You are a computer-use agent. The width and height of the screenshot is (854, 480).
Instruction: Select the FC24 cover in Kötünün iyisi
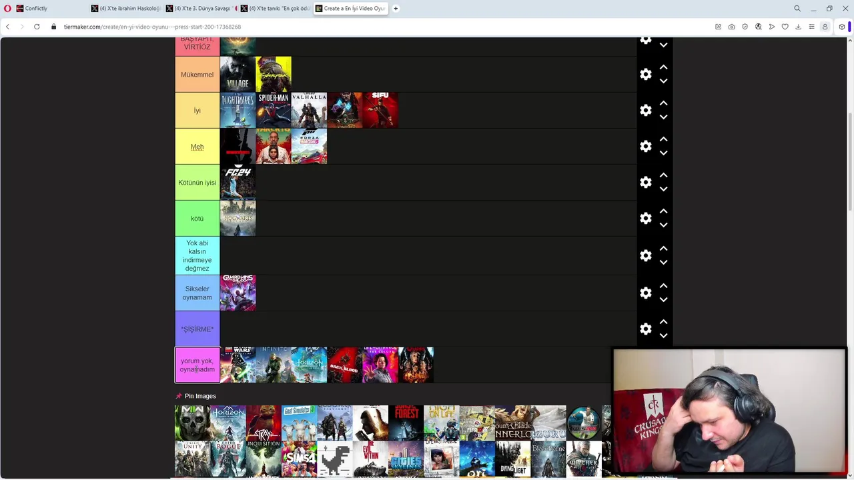pyautogui.click(x=238, y=182)
